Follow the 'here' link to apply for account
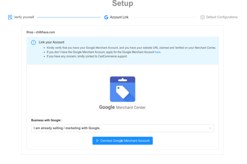This screenshot has height=164, width=247. 157,52
